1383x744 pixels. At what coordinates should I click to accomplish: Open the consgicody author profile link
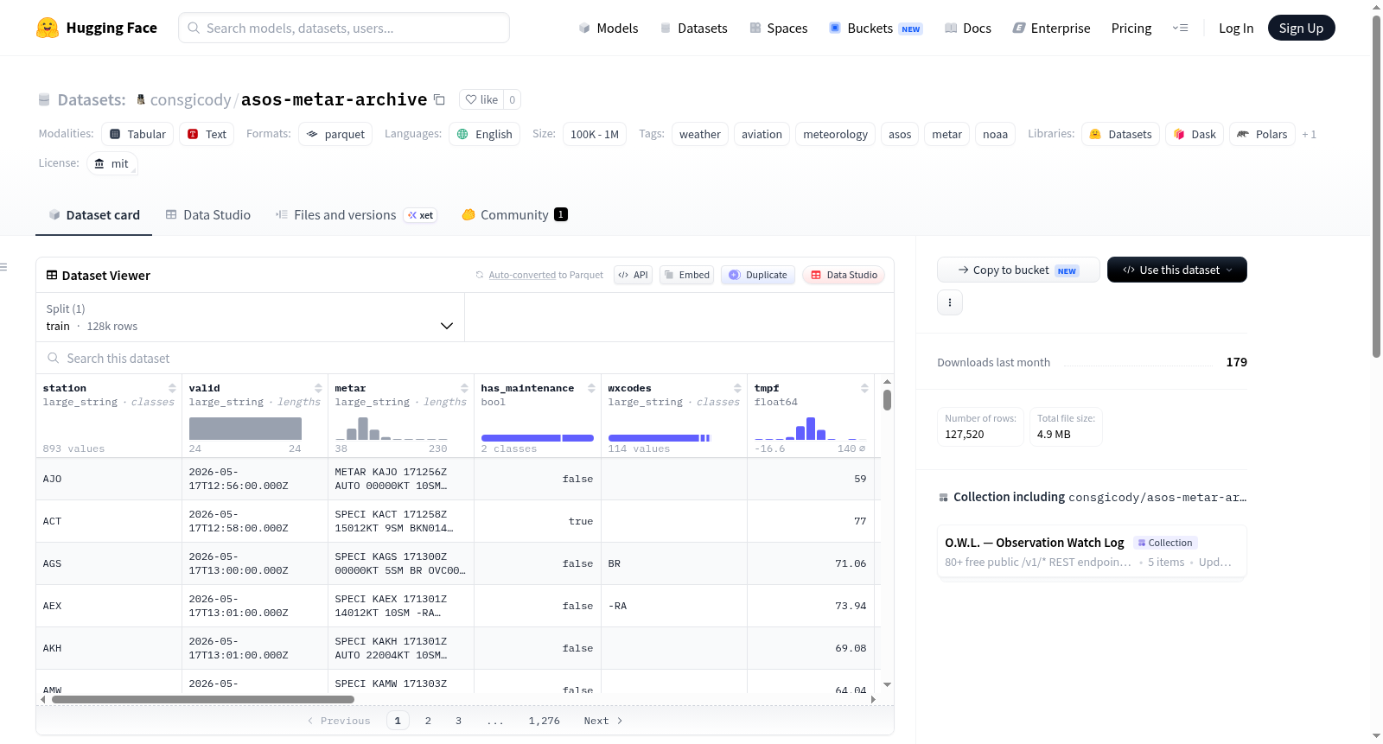pos(190,99)
